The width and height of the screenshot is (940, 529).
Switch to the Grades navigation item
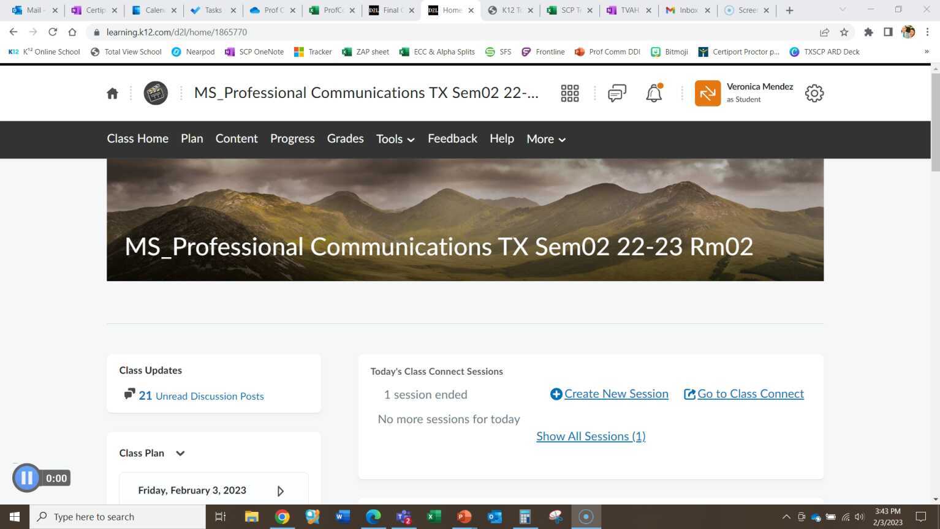[x=345, y=138]
